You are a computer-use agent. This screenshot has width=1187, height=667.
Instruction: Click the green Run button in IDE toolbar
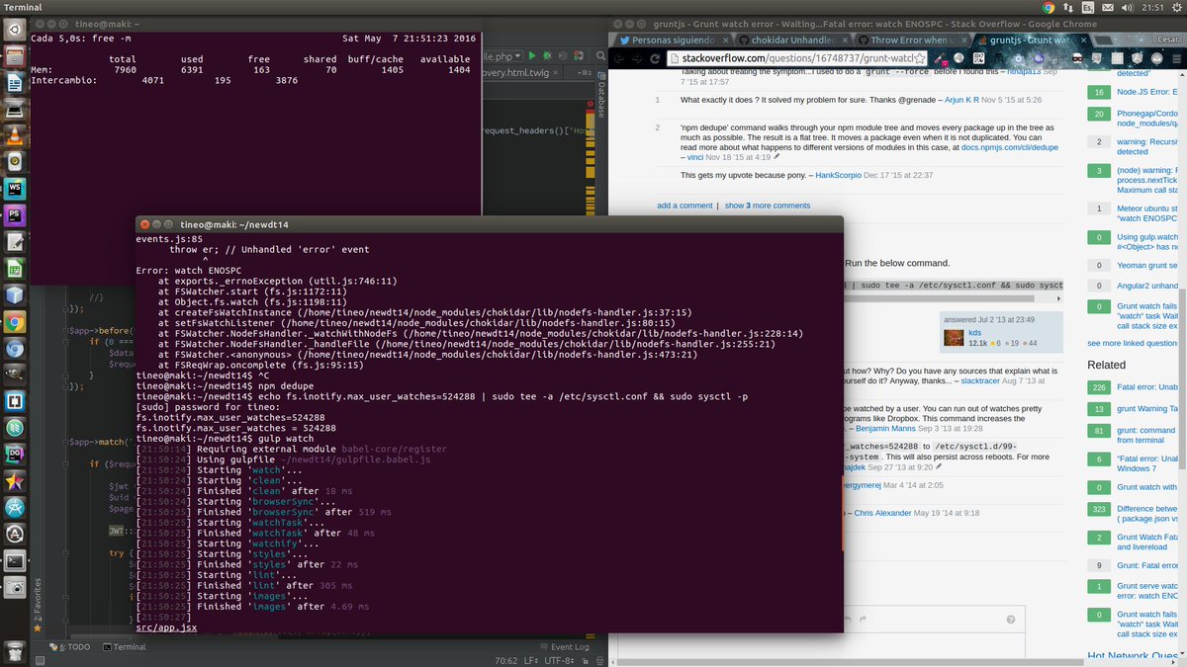coord(533,57)
